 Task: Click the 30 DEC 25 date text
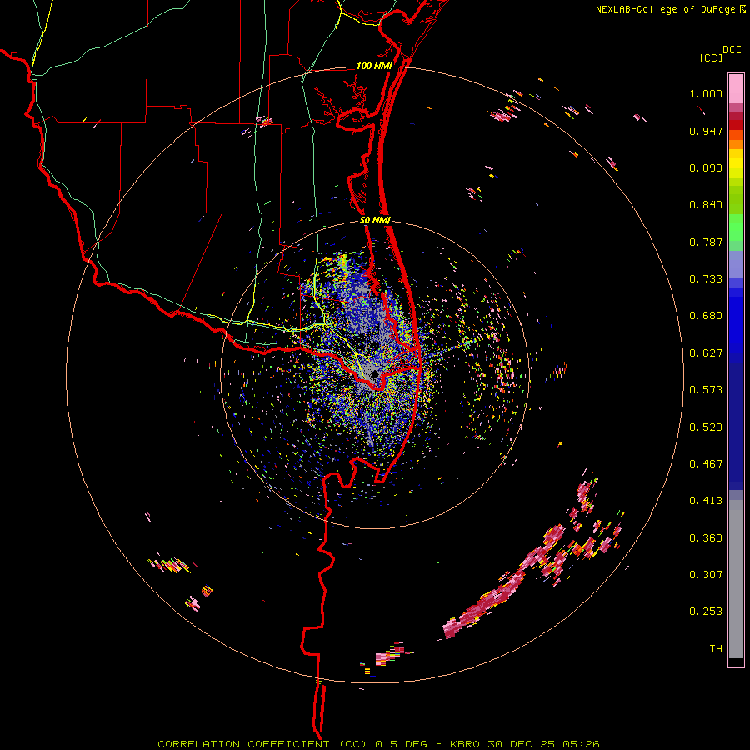tap(522, 744)
